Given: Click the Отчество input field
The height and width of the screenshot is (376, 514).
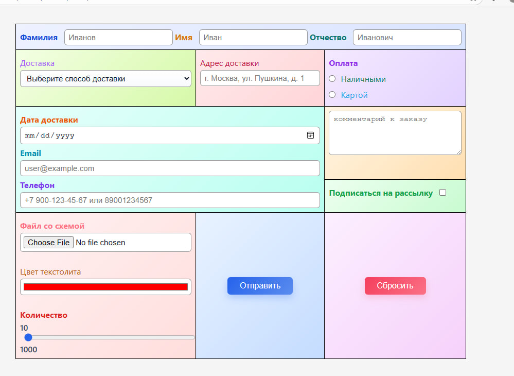Looking at the screenshot, I should coord(407,38).
